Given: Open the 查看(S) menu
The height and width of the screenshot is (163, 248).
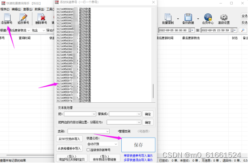Looking at the screenshot, I should tap(28, 9).
